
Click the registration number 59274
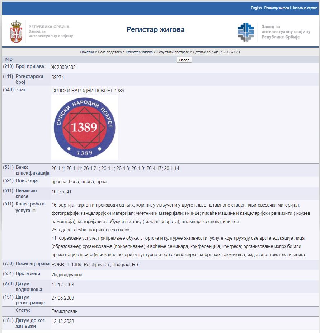coord(58,77)
